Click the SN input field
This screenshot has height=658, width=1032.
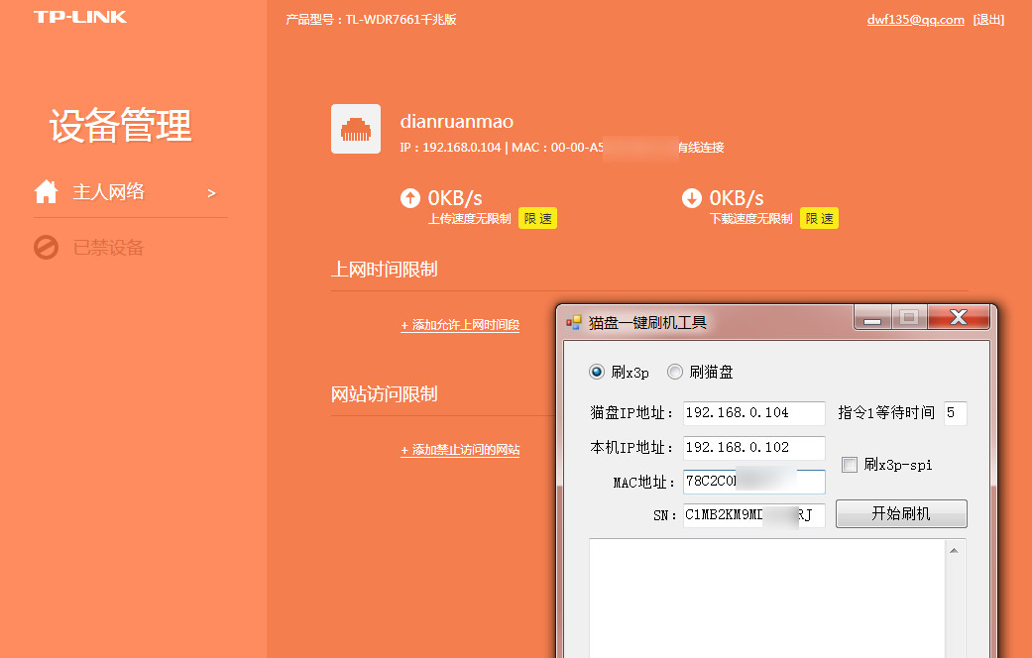(753, 515)
